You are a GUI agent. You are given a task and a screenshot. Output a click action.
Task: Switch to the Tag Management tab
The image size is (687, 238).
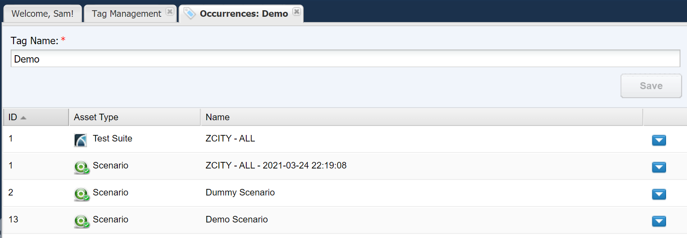[x=126, y=14]
